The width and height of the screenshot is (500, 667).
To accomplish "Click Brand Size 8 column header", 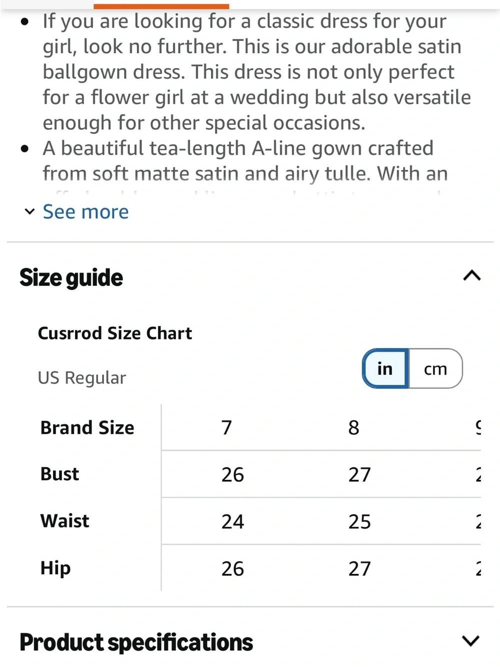I will tap(353, 428).
